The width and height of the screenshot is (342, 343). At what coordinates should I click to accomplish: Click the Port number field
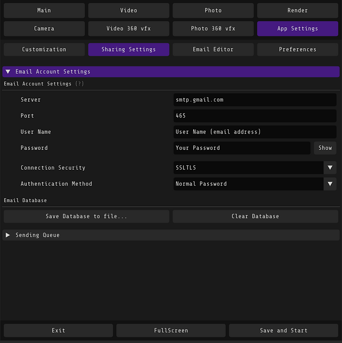(255, 116)
